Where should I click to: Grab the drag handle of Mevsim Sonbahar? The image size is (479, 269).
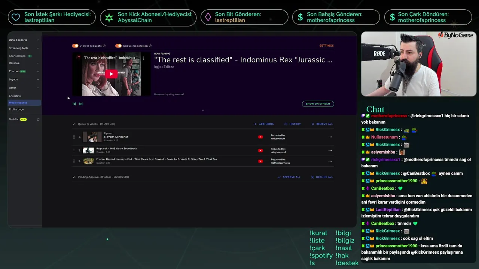tap(74, 137)
